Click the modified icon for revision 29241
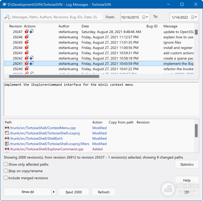Image resolution: width=203 pixels, height=201 pixels. tap(27, 63)
